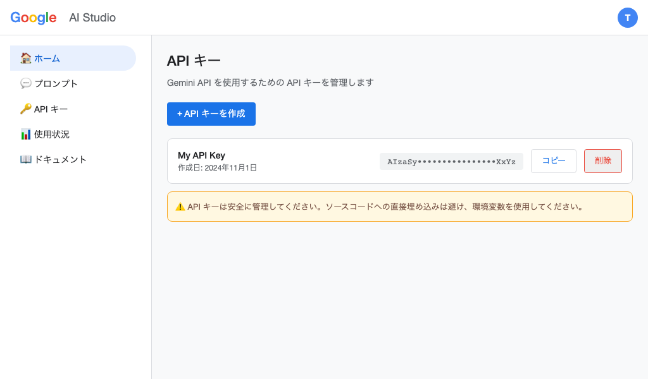Open the account avatar marked T
Screen dimensions: 648x379
click(628, 18)
